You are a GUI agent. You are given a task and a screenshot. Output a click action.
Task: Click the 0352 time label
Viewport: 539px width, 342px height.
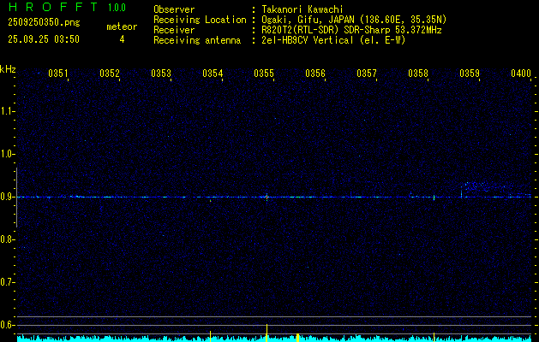(110, 73)
